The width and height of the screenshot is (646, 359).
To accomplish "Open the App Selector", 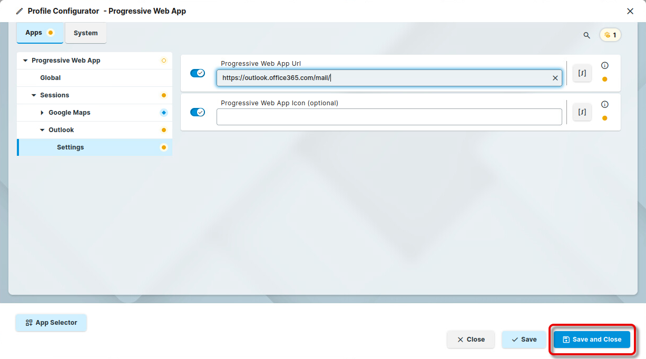I will click(51, 323).
